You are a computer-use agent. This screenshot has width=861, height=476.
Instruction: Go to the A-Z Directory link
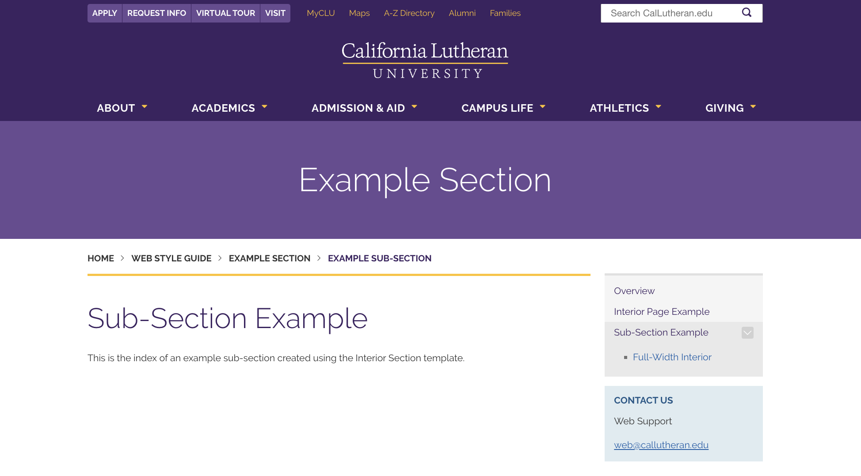click(409, 13)
